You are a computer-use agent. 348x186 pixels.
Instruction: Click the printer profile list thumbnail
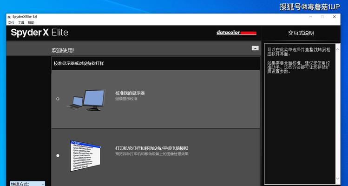pyautogui.click(x=85, y=156)
